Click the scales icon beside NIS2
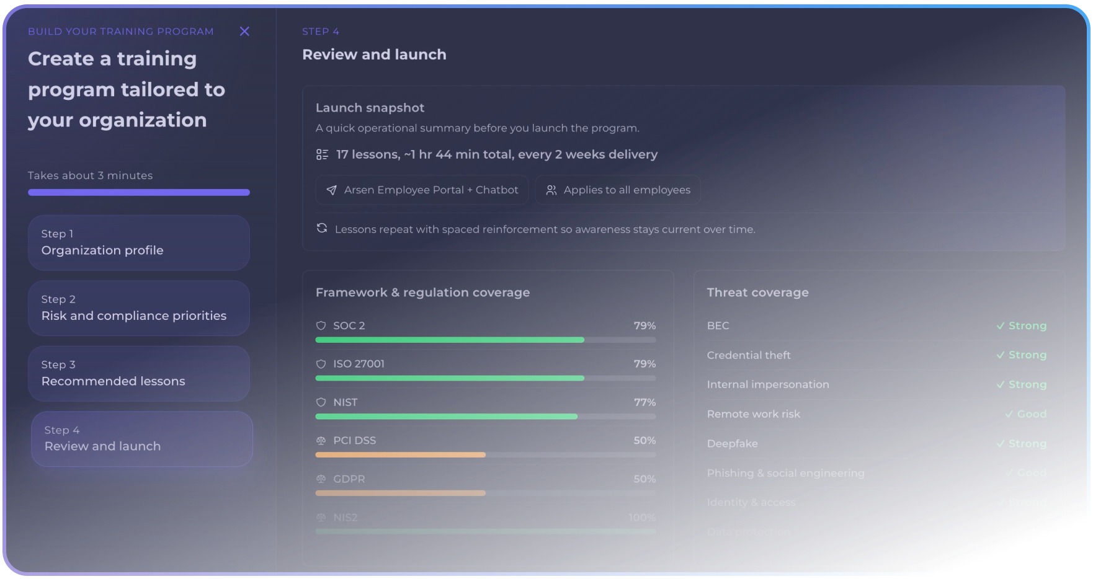This screenshot has width=1093, height=579. 321,518
